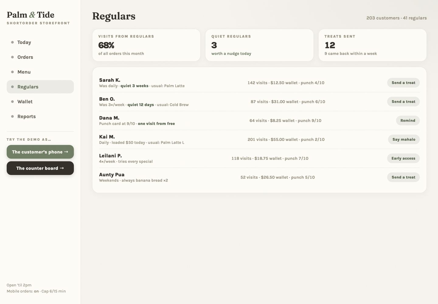Open the Wallet page
Image resolution: width=438 pixels, height=304 pixels.
(x=40, y=102)
